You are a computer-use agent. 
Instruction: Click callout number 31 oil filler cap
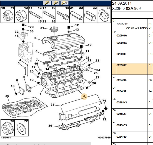coord(42,28)
